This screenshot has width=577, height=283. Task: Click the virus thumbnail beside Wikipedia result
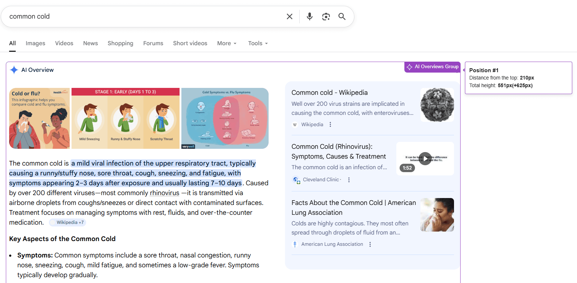click(437, 105)
